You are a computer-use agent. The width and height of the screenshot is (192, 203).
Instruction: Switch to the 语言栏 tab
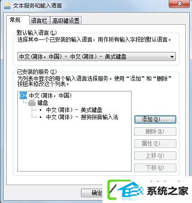[39, 21]
